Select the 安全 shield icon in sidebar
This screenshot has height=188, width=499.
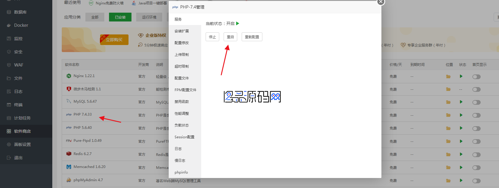[9, 52]
